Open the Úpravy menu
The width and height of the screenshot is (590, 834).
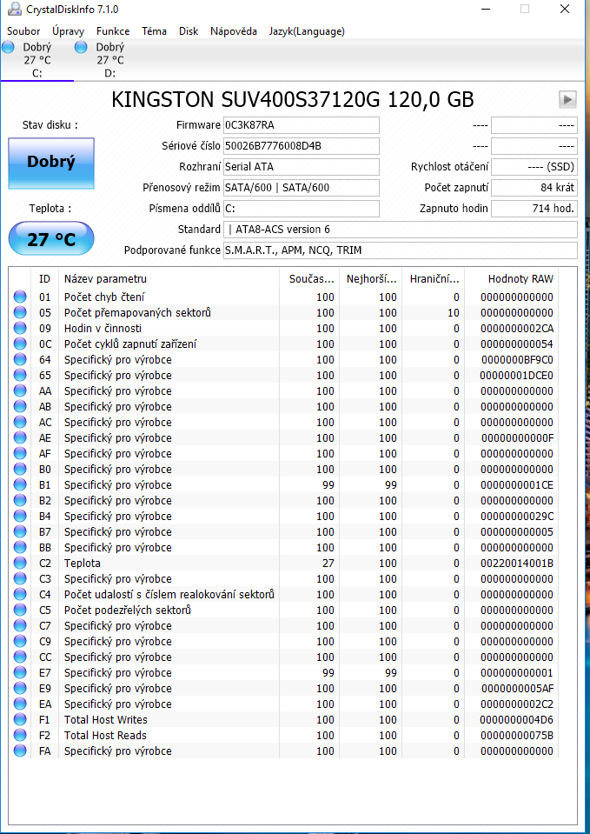pos(68,30)
